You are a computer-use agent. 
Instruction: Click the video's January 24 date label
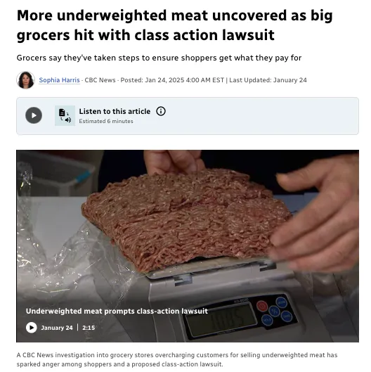57,328
